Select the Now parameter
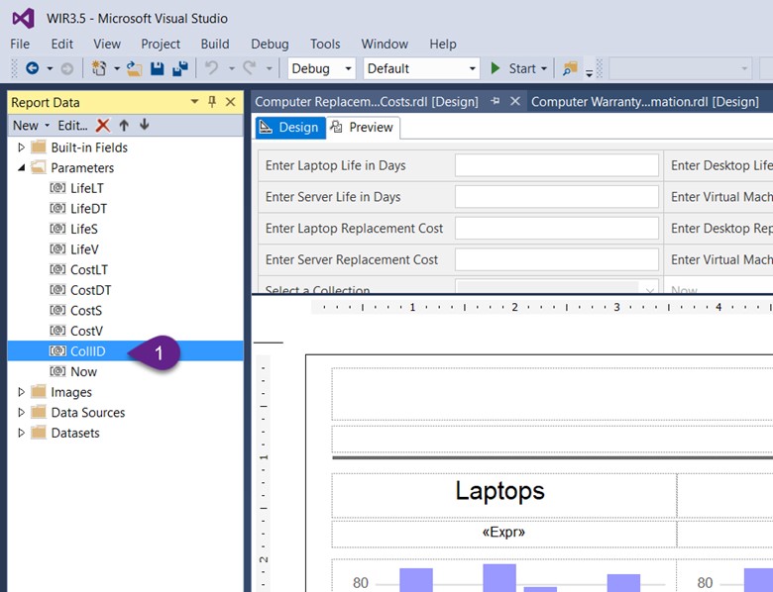 point(84,371)
